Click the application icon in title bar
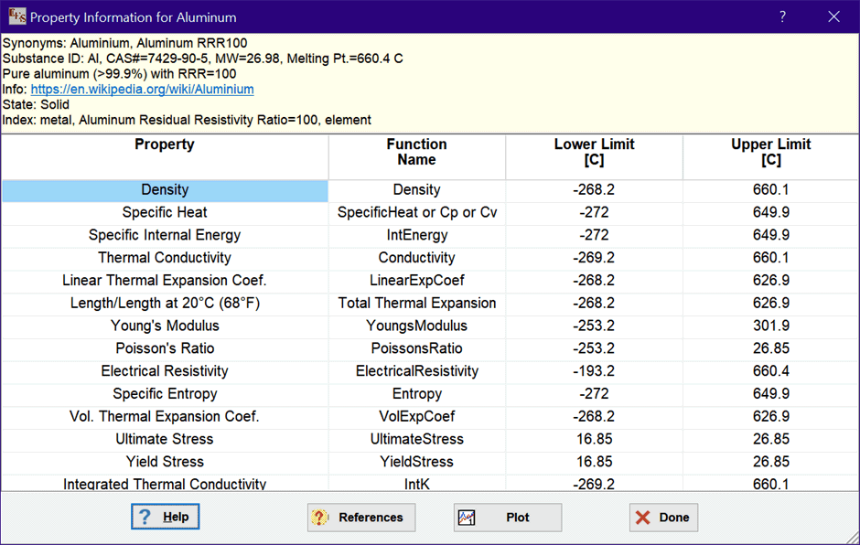 (x=16, y=16)
